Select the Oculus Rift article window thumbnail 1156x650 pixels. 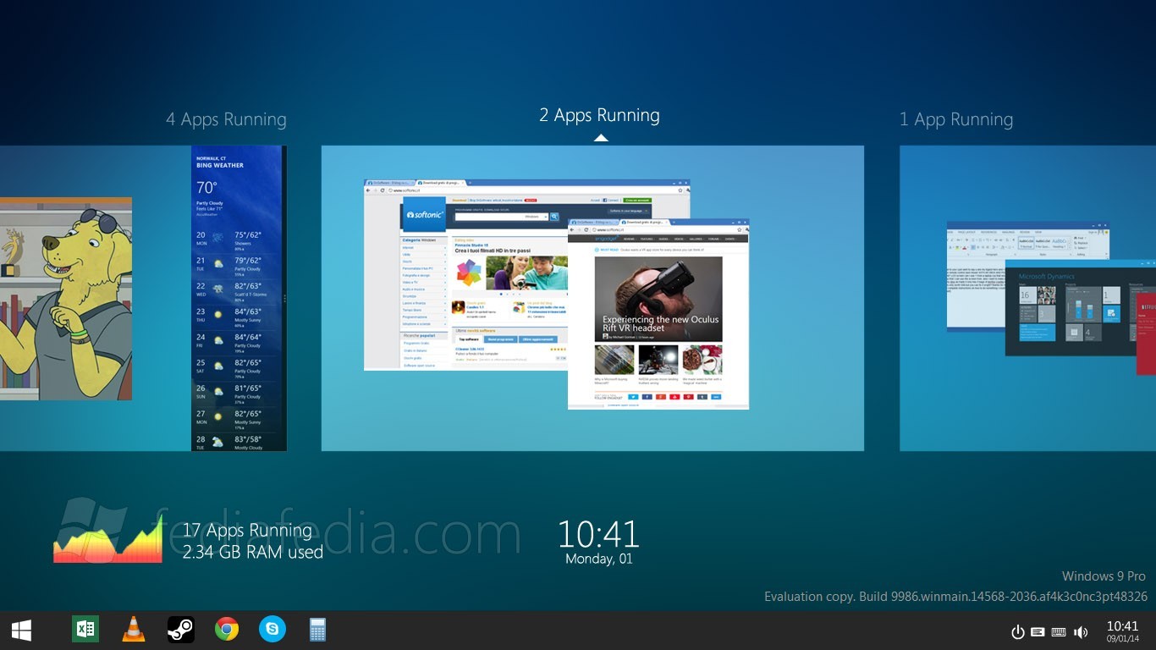pos(658,313)
